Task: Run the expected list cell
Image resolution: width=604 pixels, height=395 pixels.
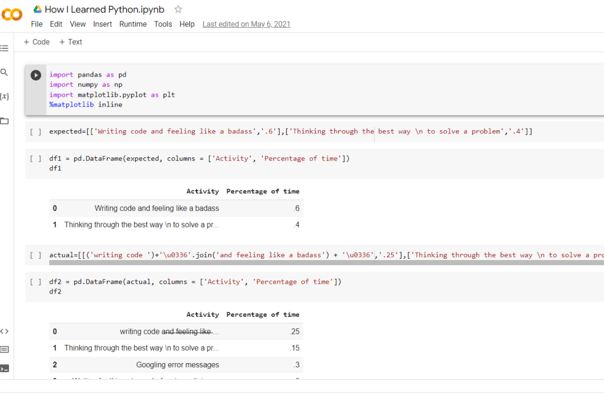Action: coord(35,131)
